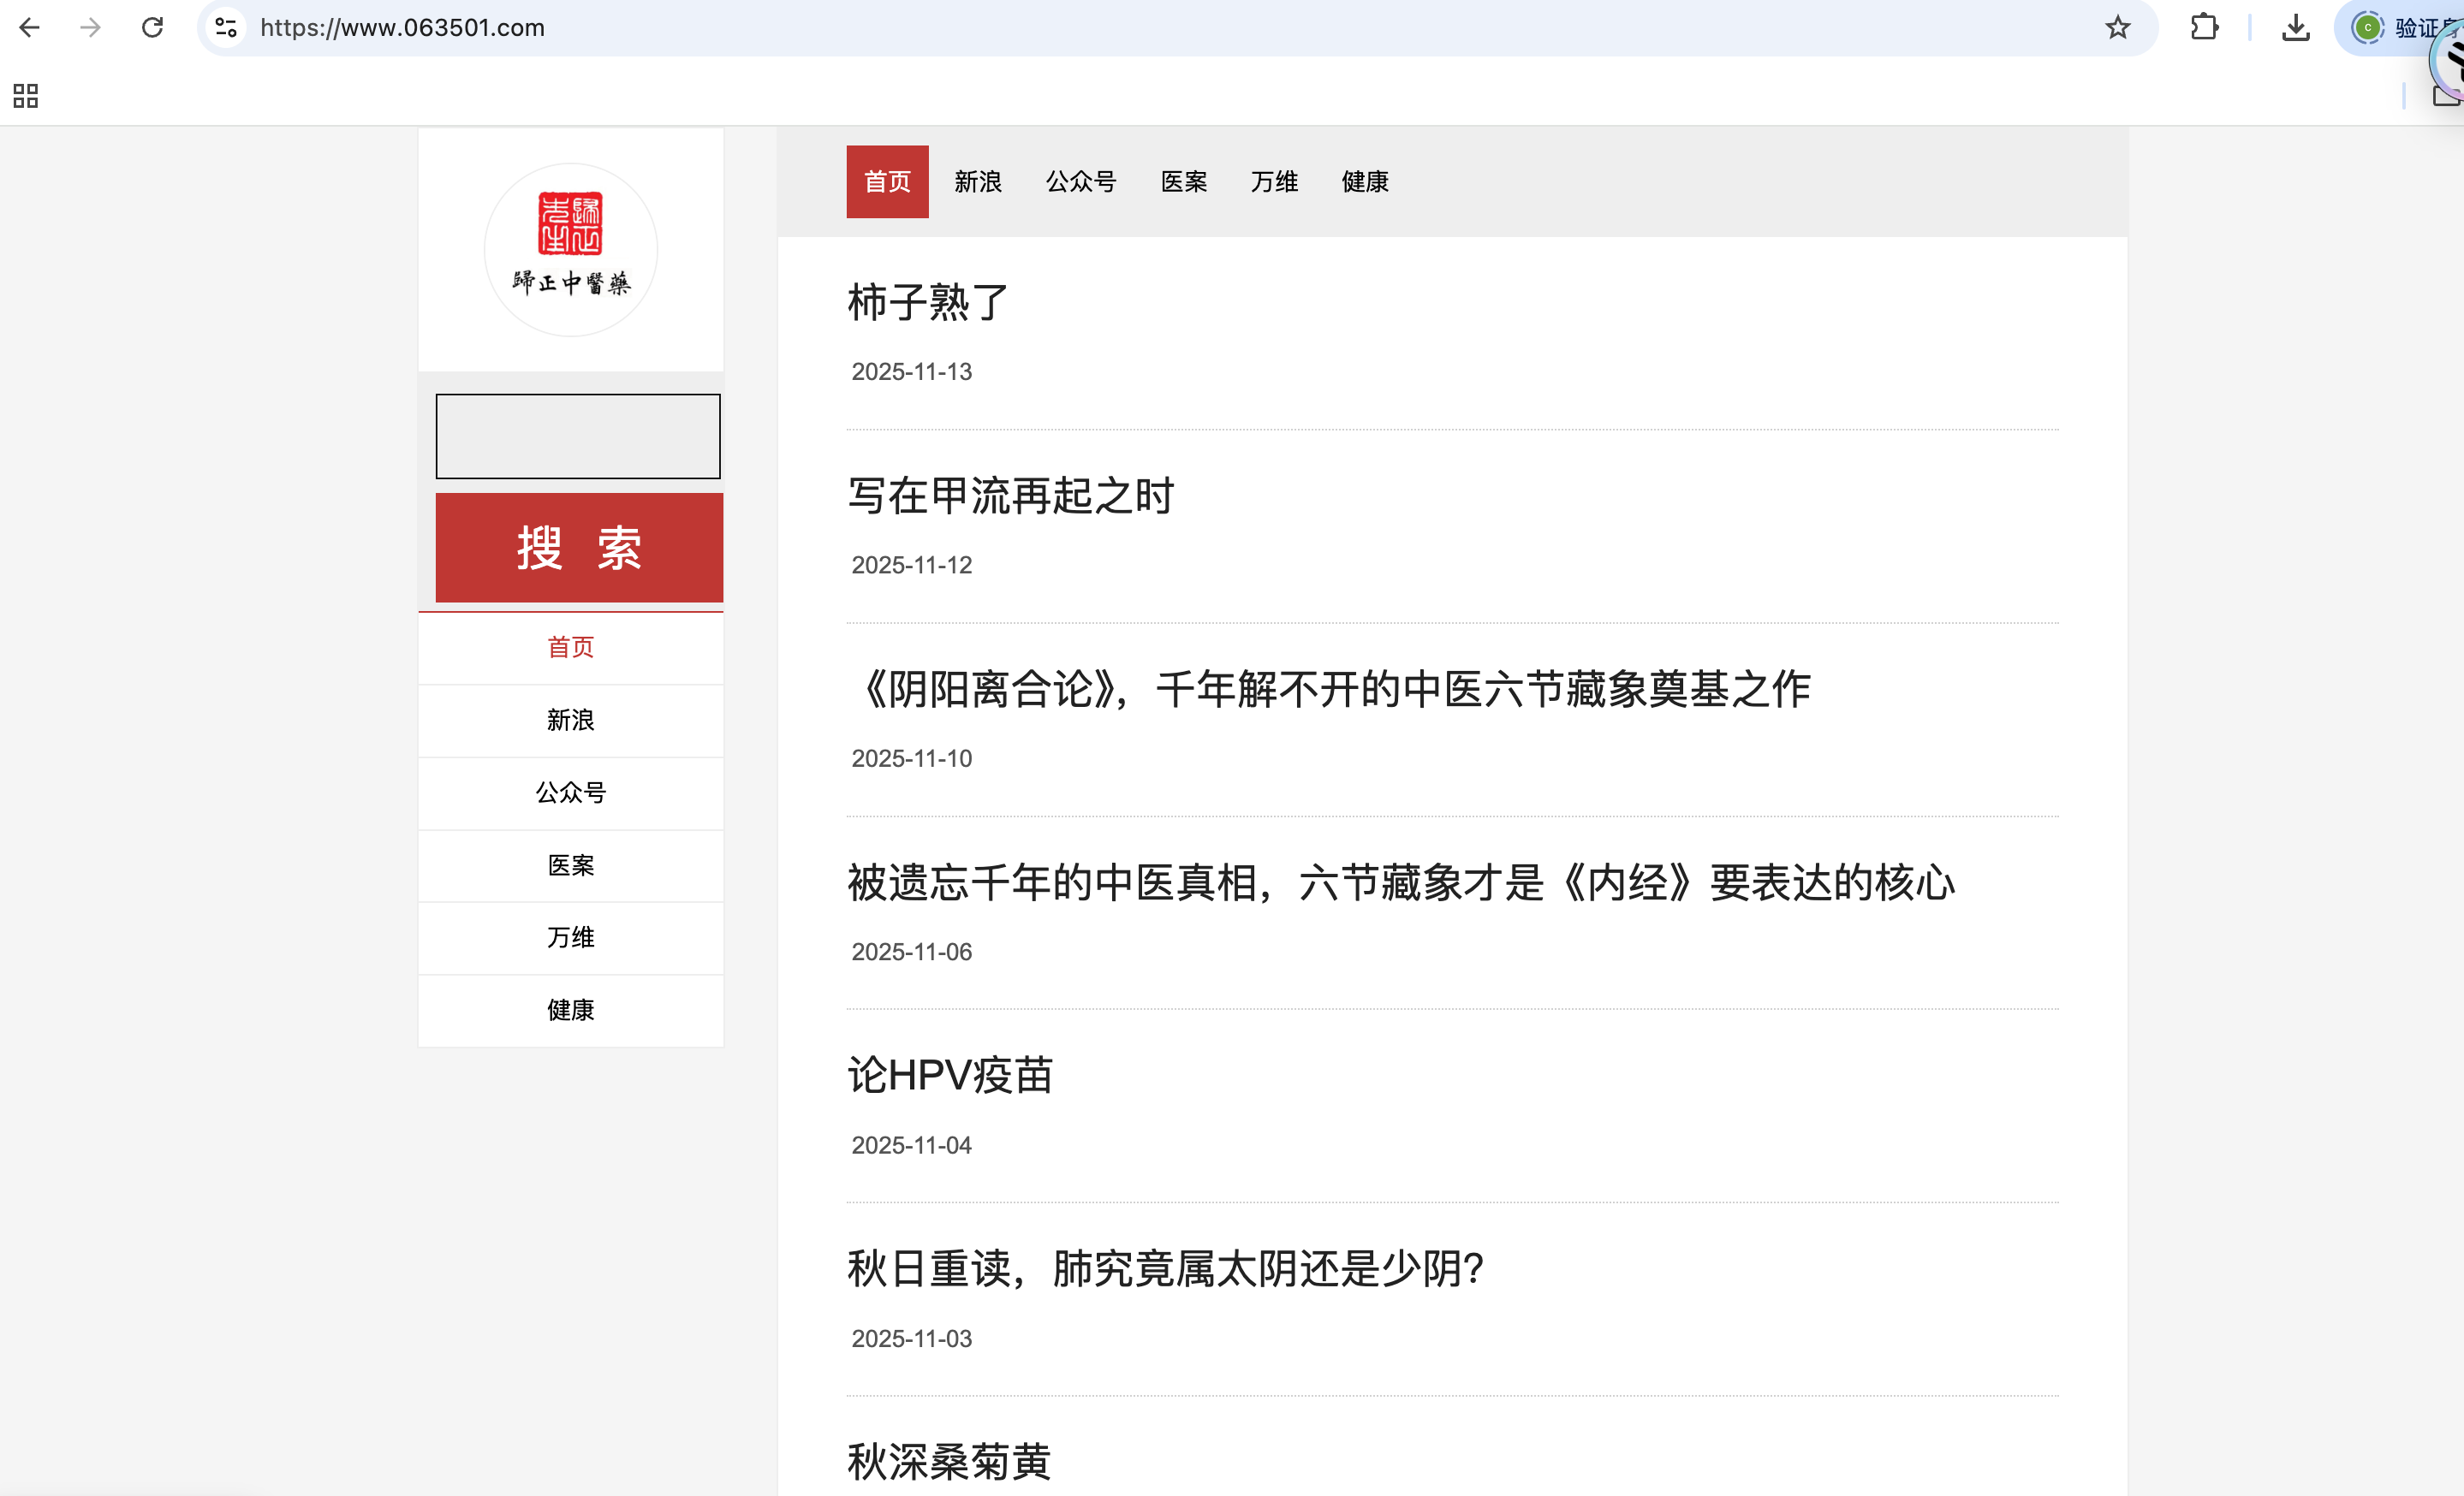Image resolution: width=2464 pixels, height=1496 pixels.
Task: Open site information icon in address bar
Action: (x=227, y=27)
